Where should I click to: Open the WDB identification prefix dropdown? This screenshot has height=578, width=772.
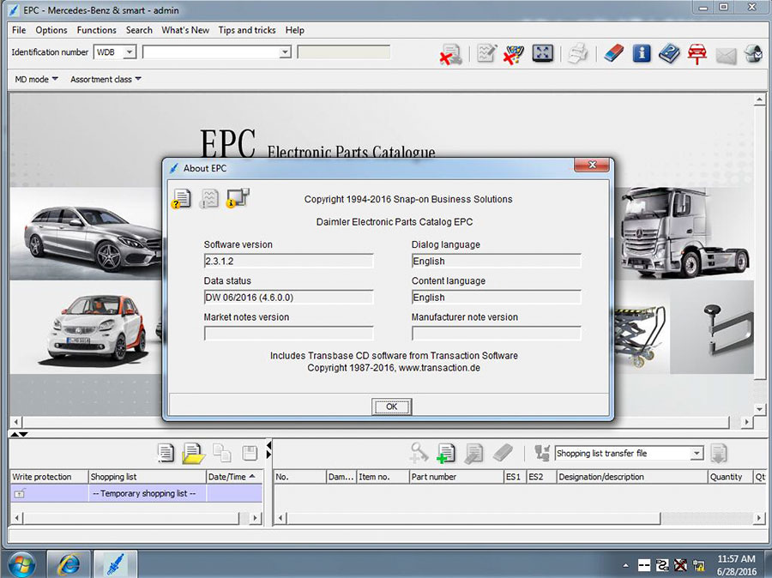pos(129,51)
